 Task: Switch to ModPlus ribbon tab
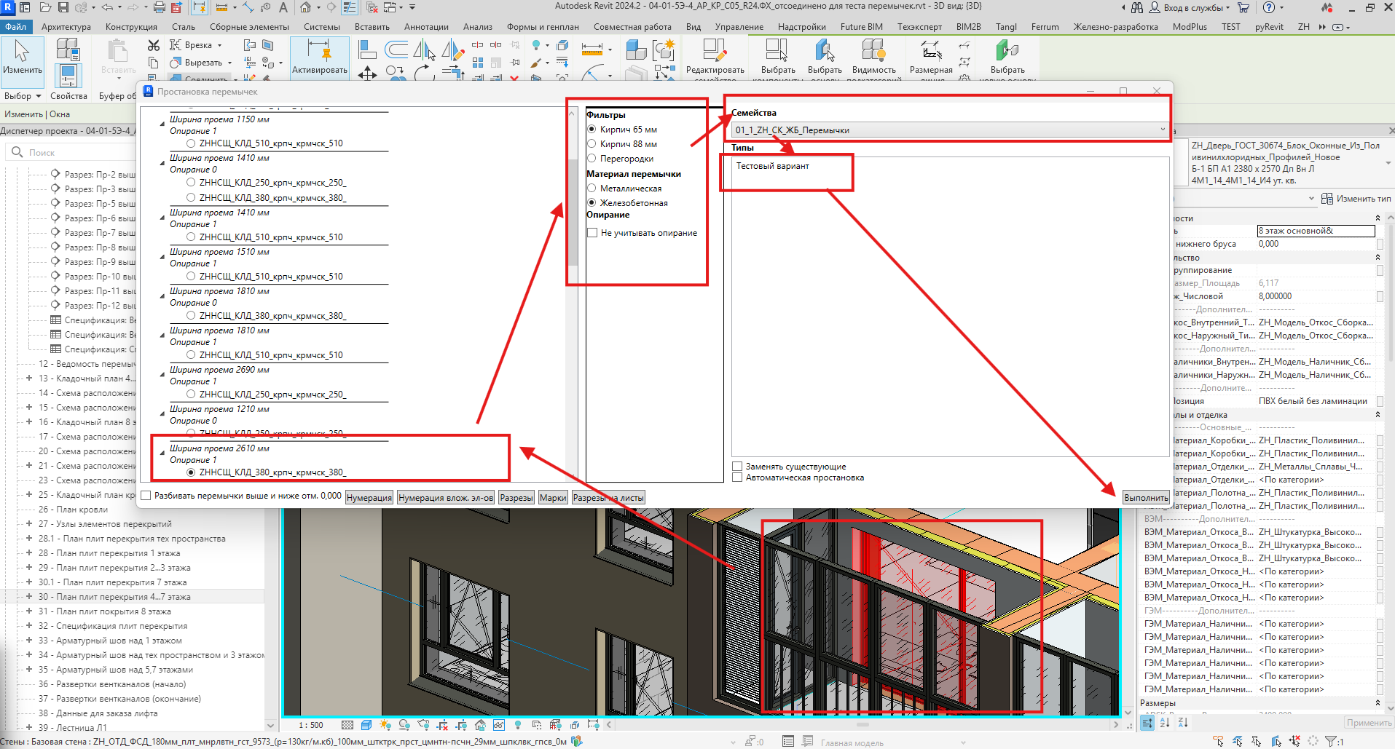(1190, 27)
